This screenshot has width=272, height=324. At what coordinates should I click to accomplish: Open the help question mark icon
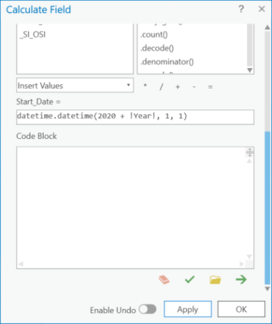241,9
